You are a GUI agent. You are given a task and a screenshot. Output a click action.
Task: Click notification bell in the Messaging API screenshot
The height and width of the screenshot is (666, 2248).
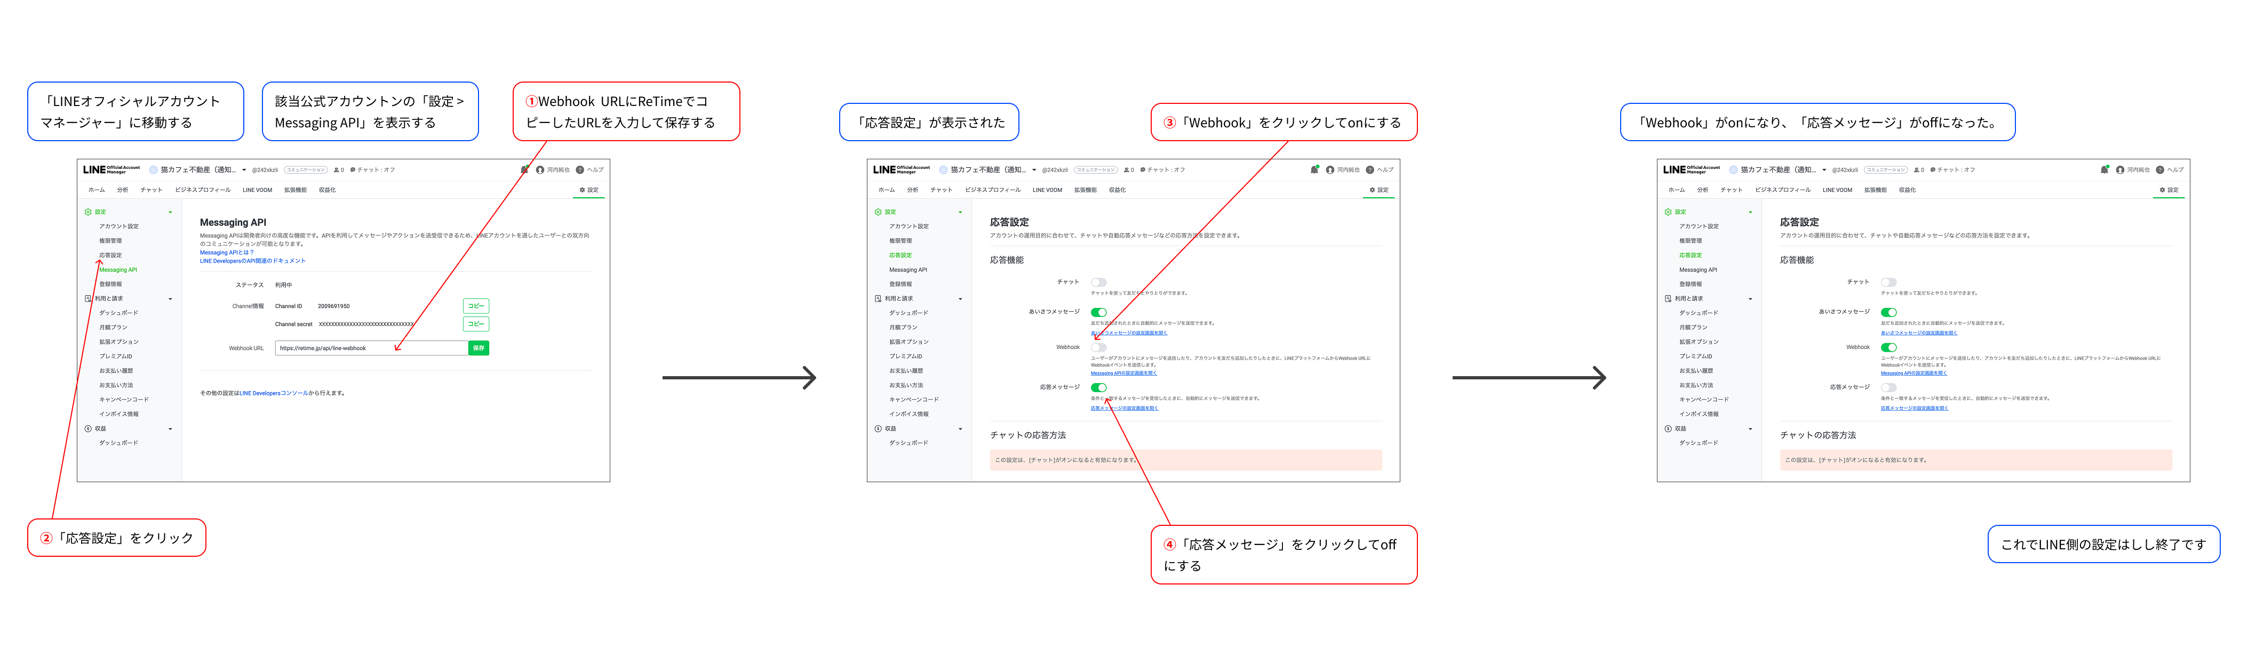(x=524, y=170)
